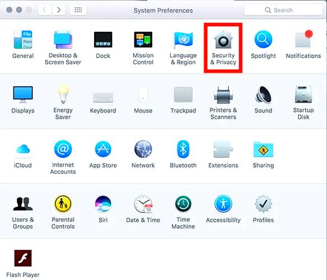The image size is (327, 280).
Task: Open Bluetooth settings
Action: (x=183, y=155)
